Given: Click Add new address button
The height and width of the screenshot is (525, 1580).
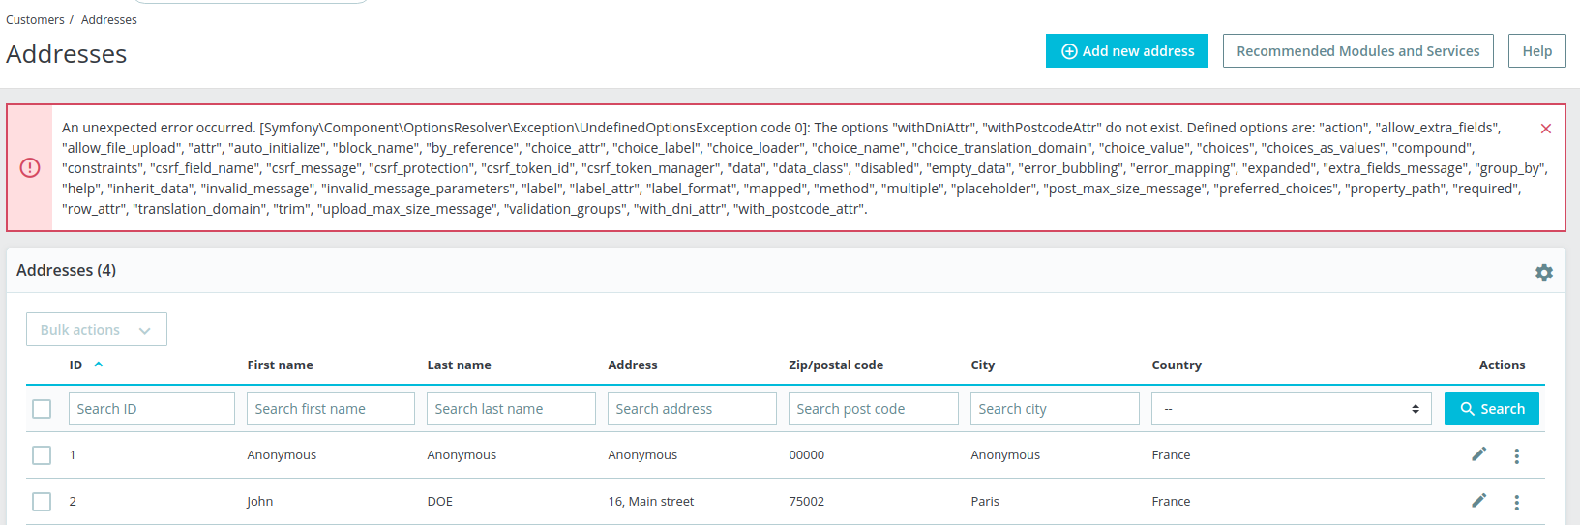Looking at the screenshot, I should tap(1127, 51).
